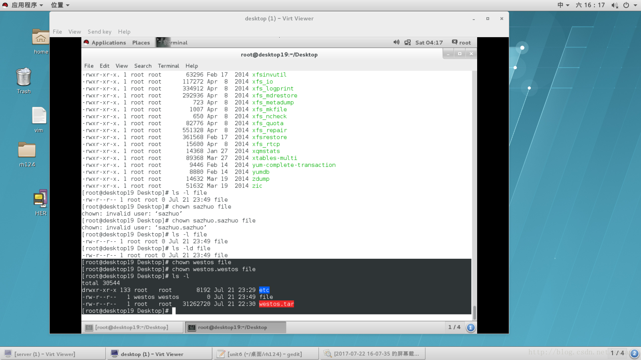Image resolution: width=641 pixels, height=360 pixels.
Task: Open the terminal's Terminal menu
Action: tap(168, 66)
